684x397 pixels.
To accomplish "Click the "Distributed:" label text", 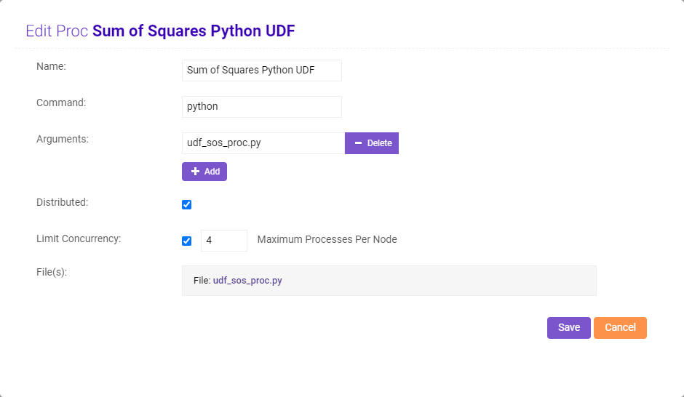I will pyautogui.click(x=62, y=202).
